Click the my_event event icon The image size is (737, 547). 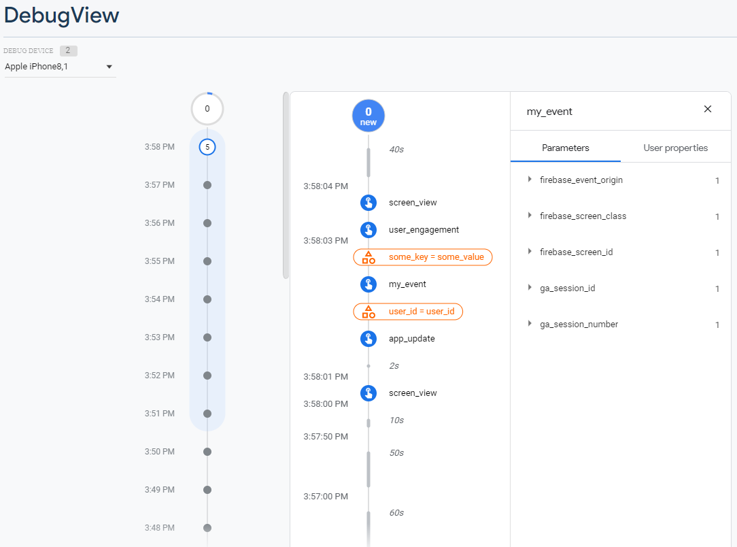(368, 284)
